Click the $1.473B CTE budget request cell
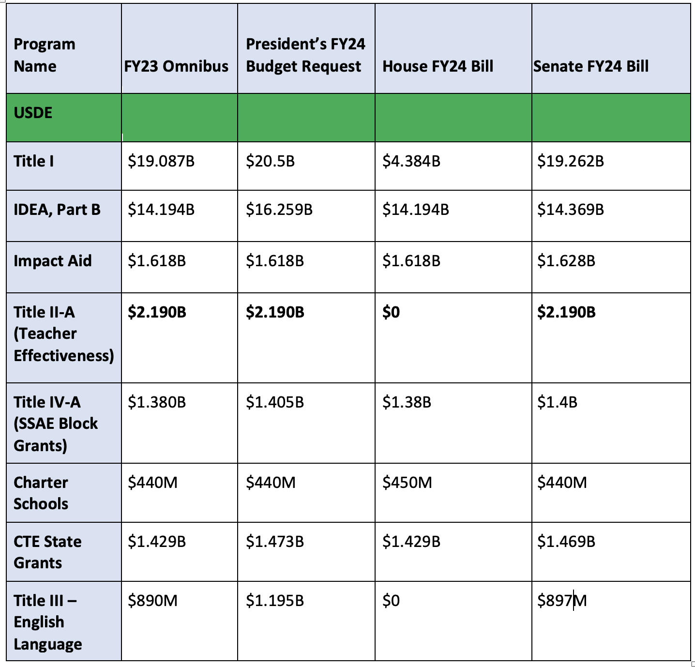Image resolution: width=695 pixels, height=667 pixels. pyautogui.click(x=306, y=552)
